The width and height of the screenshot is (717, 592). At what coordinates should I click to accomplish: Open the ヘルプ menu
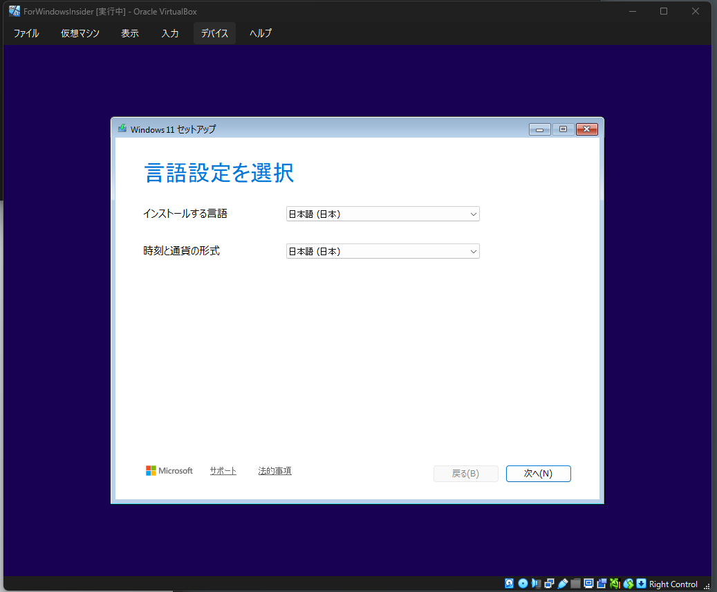[x=261, y=33]
